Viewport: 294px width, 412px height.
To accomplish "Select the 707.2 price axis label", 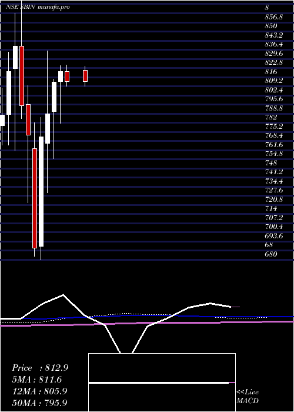I will tap(273, 218).
